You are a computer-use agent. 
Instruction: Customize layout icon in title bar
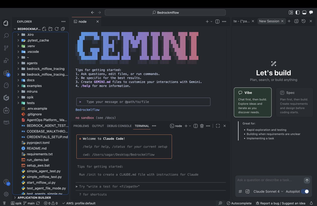click(x=291, y=12)
